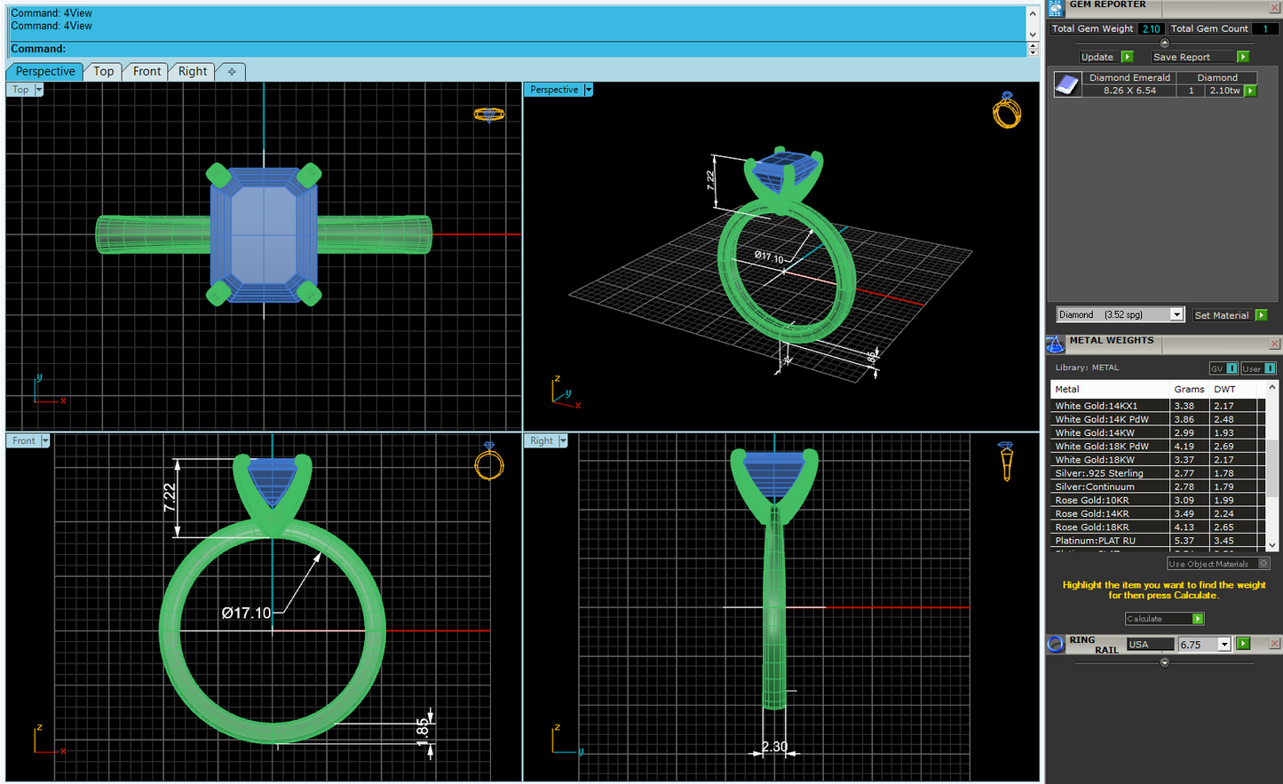Click the gold ring icon in Perspective viewport
This screenshot has width=1283, height=784.
pyautogui.click(x=1007, y=110)
